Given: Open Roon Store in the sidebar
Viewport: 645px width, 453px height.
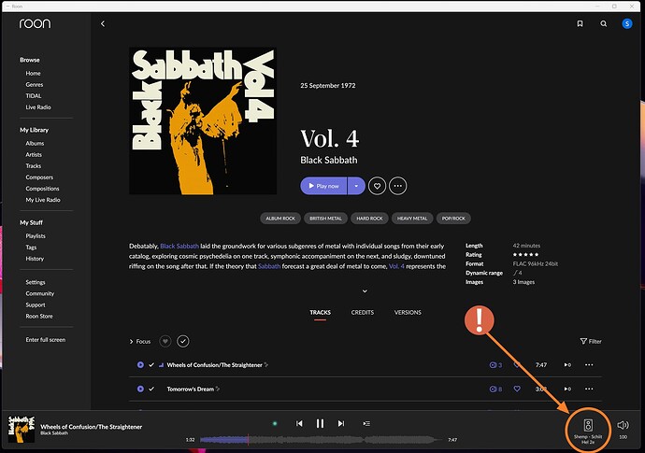Looking at the screenshot, I should (39, 316).
